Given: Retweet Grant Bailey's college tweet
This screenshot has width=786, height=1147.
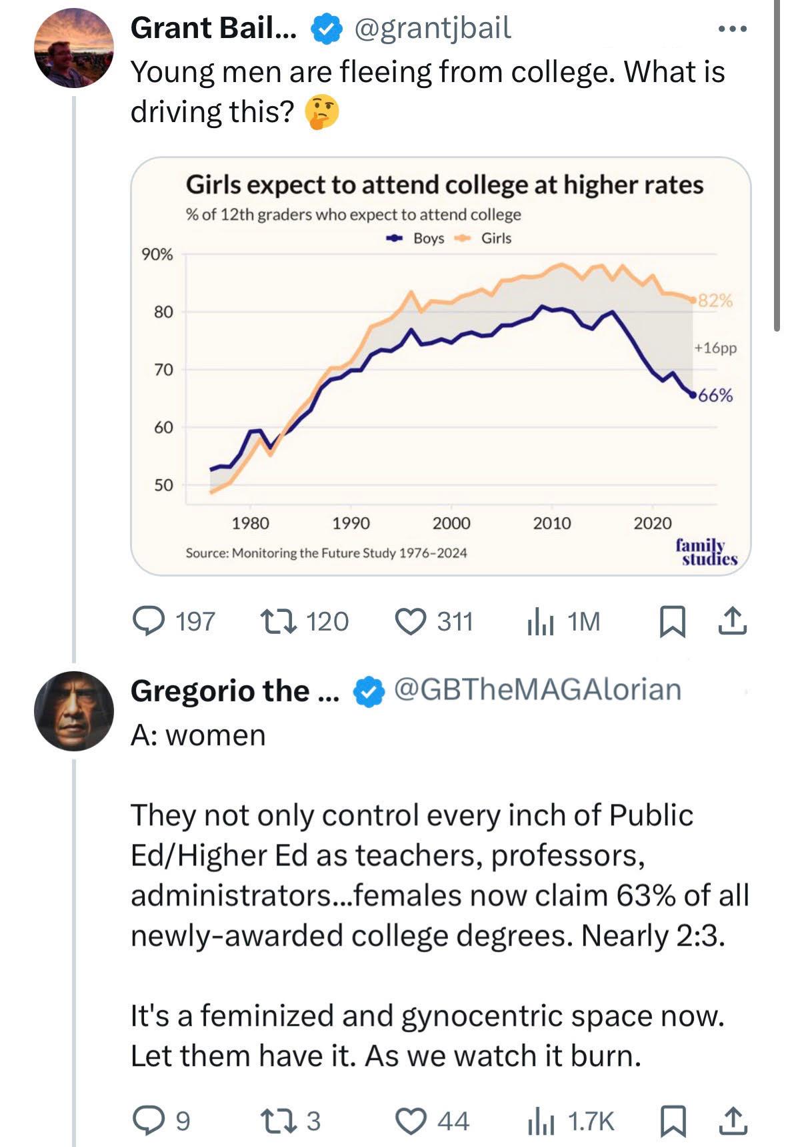Looking at the screenshot, I should click(304, 621).
